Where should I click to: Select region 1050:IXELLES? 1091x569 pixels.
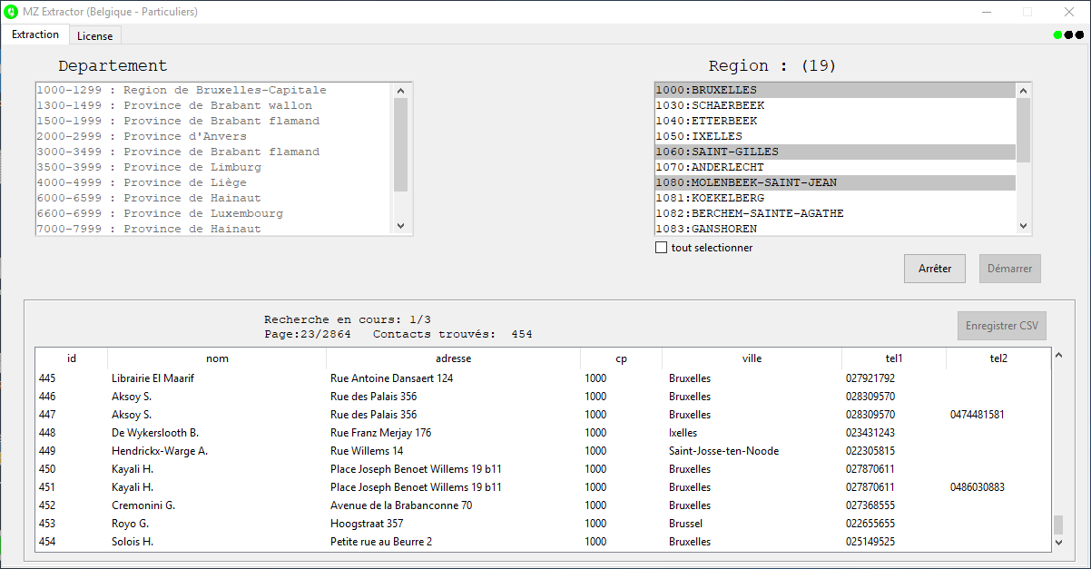[835, 136]
